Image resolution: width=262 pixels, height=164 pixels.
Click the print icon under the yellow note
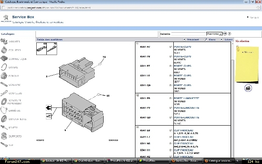(248, 88)
